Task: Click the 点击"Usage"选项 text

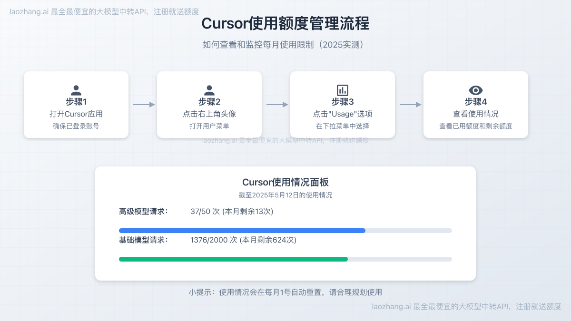Action: [x=343, y=114]
